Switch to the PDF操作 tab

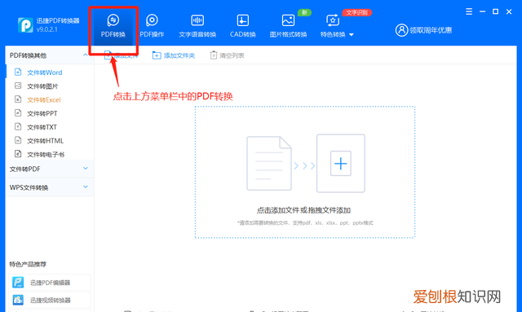152,25
